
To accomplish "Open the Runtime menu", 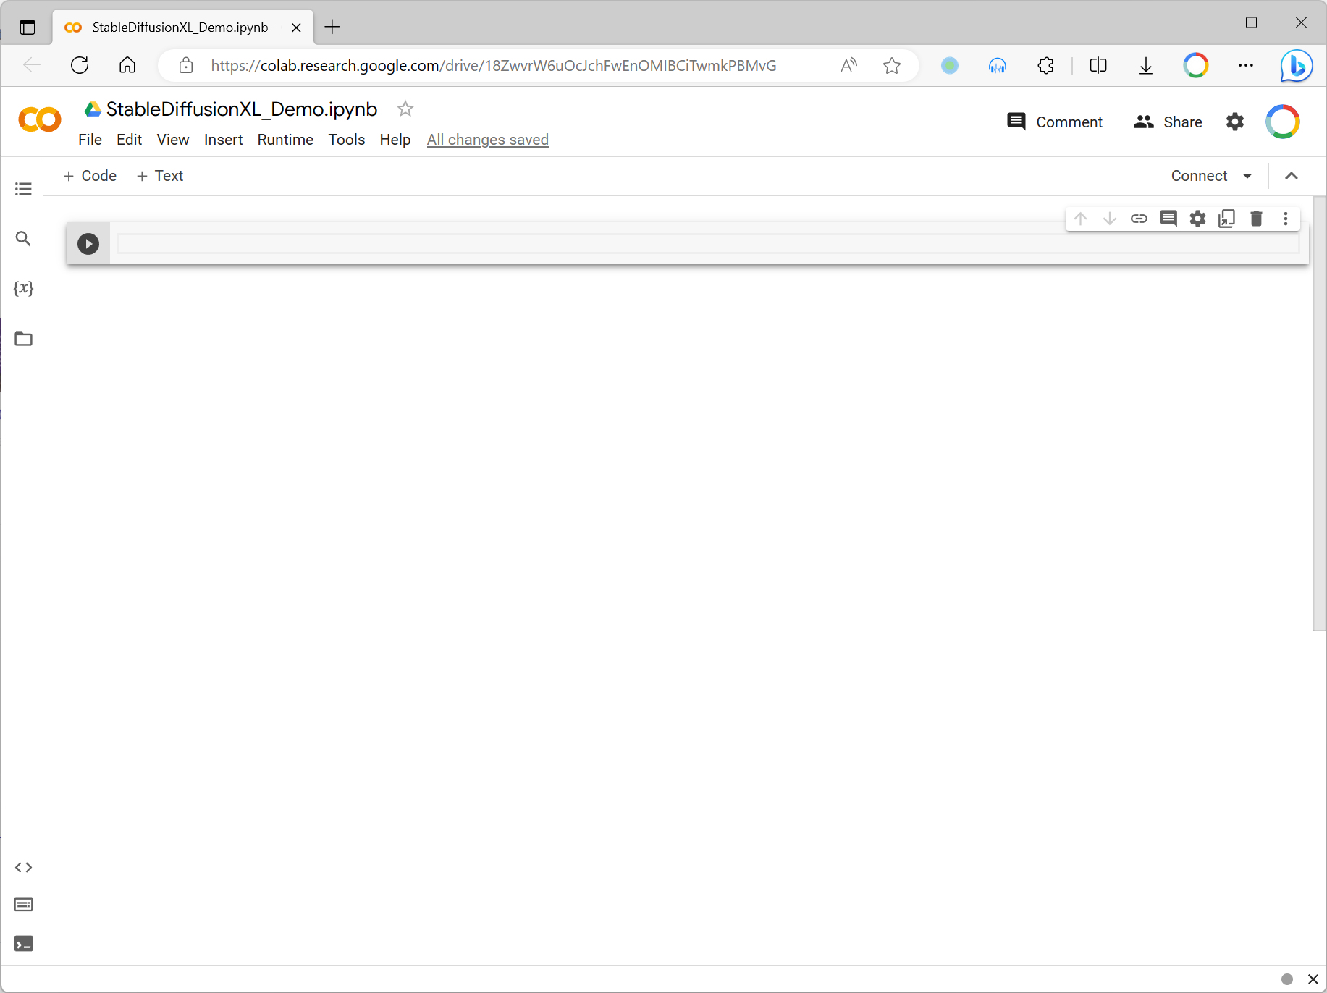I will (285, 140).
